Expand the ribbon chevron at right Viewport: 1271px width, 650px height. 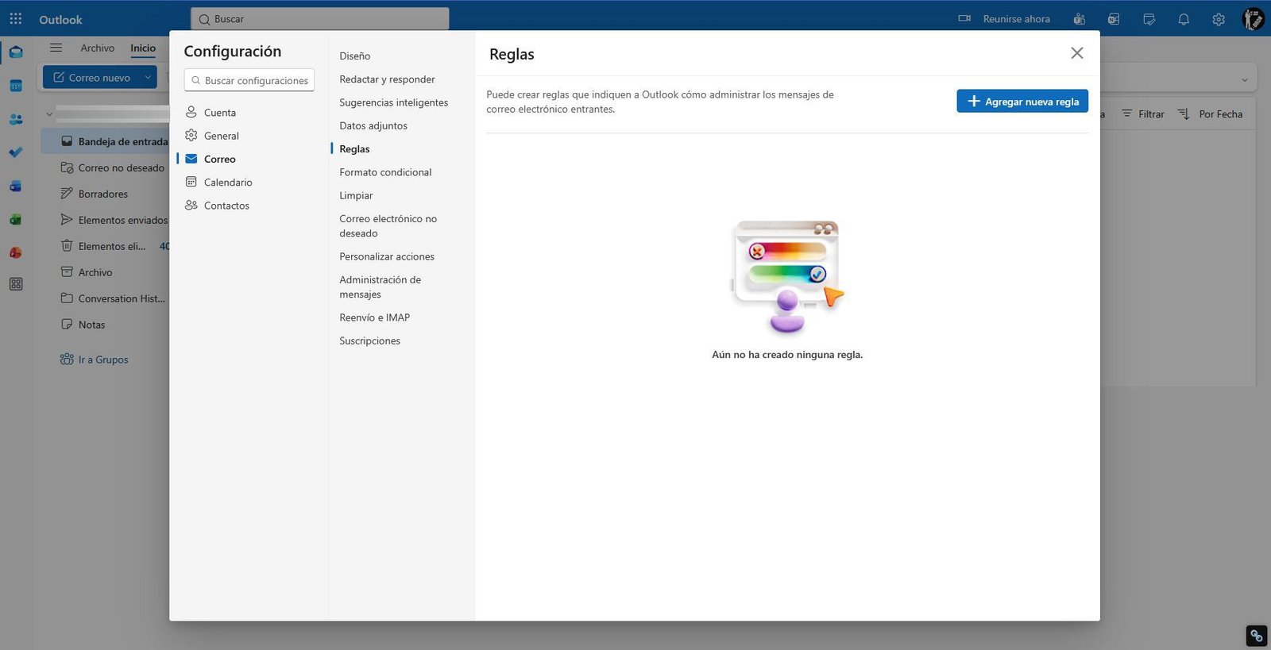point(1245,79)
